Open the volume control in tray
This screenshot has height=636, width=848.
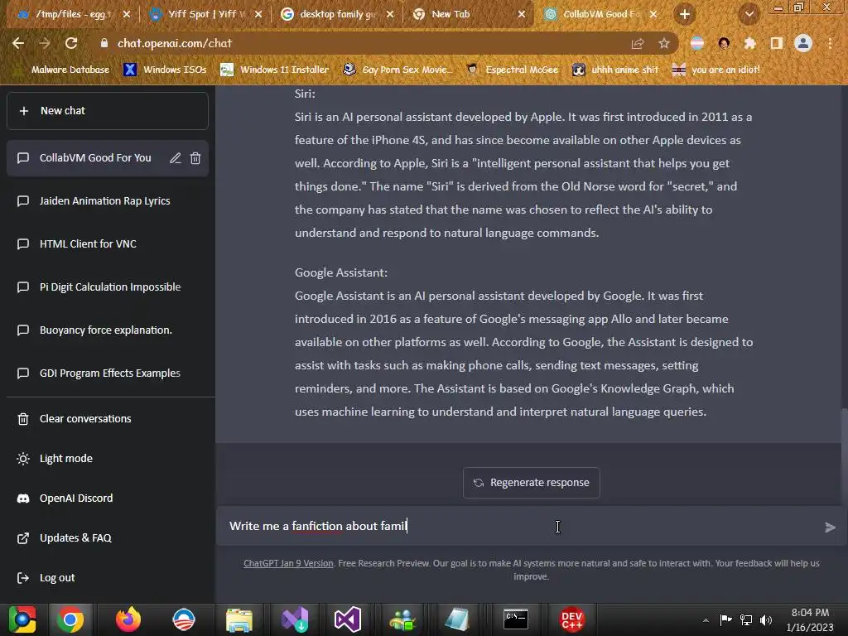pyautogui.click(x=766, y=619)
